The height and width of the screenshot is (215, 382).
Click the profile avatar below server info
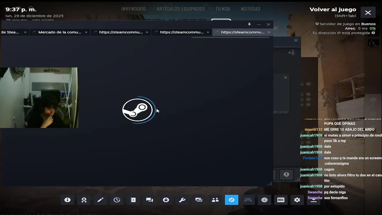click(x=373, y=44)
